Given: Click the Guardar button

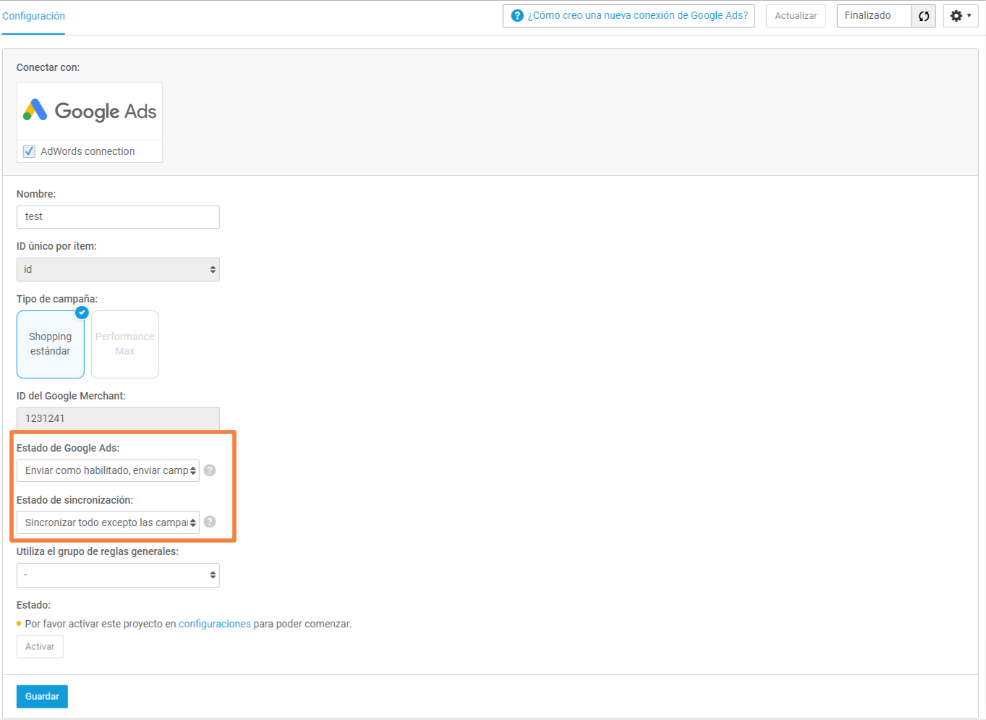Looking at the screenshot, I should pos(42,696).
